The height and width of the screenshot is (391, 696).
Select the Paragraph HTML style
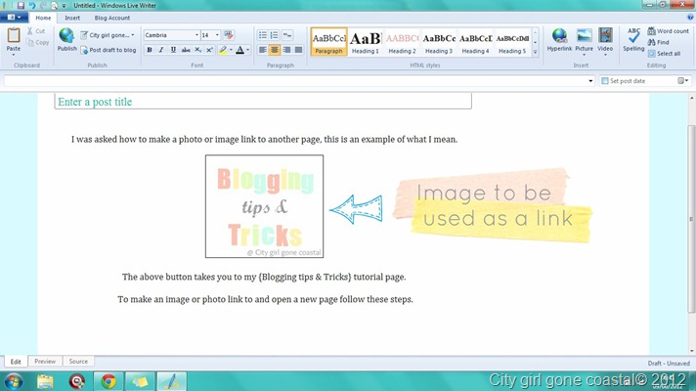328,42
